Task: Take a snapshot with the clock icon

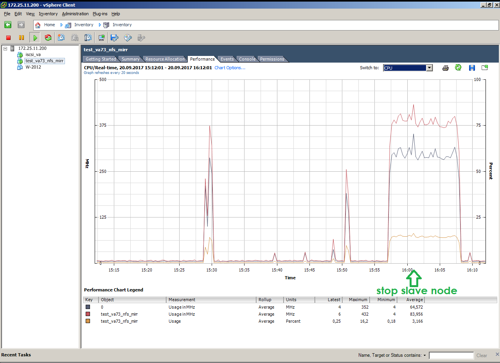Action: coord(61,38)
